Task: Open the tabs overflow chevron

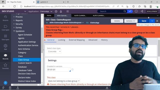Action: tap(157, 15)
